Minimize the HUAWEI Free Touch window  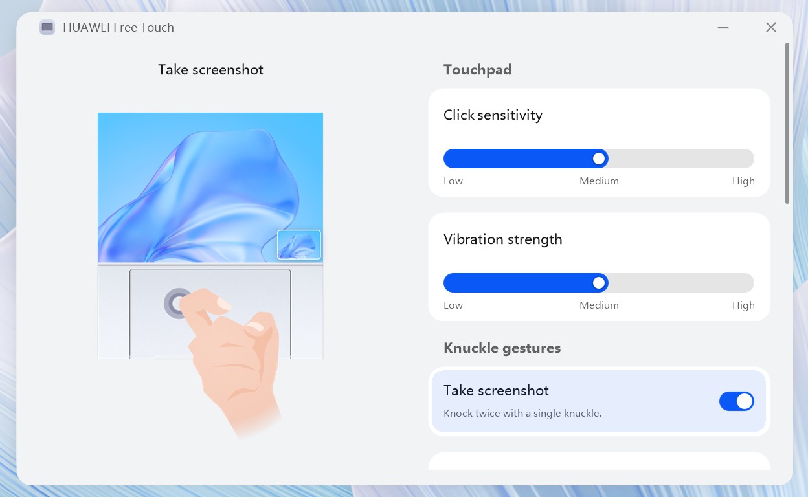point(723,27)
